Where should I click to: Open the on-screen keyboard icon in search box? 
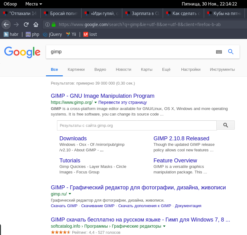coord(219,52)
